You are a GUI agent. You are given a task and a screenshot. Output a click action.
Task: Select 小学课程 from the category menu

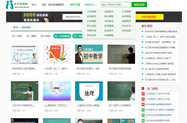(x=126, y=12)
